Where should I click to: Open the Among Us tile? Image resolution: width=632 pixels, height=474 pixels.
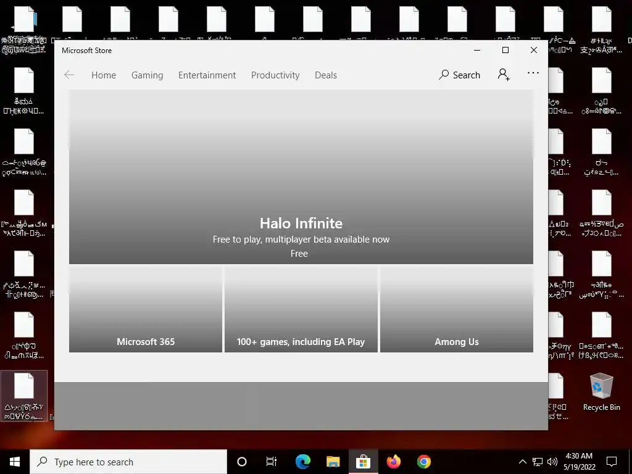(457, 309)
